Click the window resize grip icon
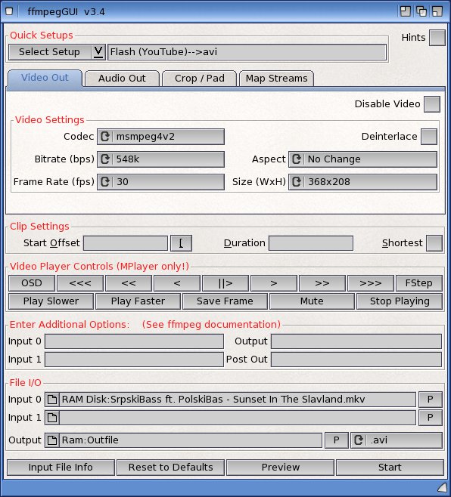The height and width of the screenshot is (497, 451). coord(442,487)
